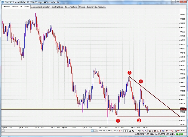The height and width of the screenshot is (137, 188).
Task: Click the application logo in the title bar
Action: click(2, 2)
